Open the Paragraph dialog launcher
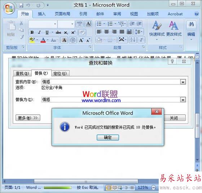 point(144,47)
